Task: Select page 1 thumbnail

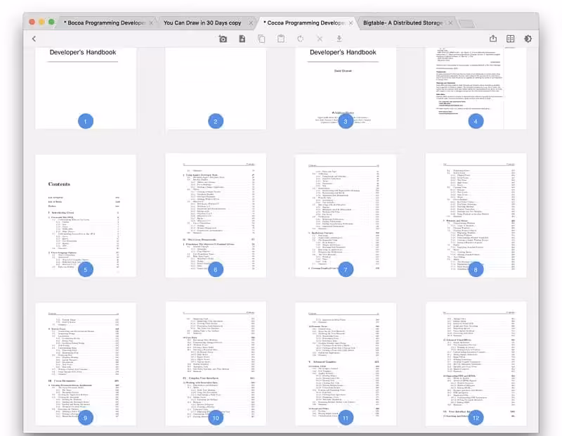Action: (86, 89)
